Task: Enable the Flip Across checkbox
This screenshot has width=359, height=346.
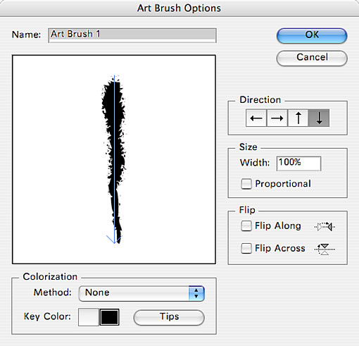Action: point(246,248)
